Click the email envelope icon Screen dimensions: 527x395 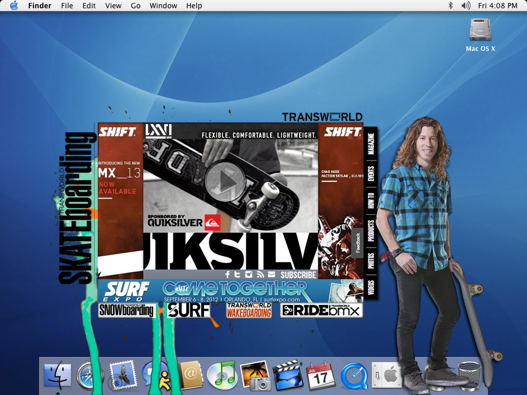pos(272,275)
